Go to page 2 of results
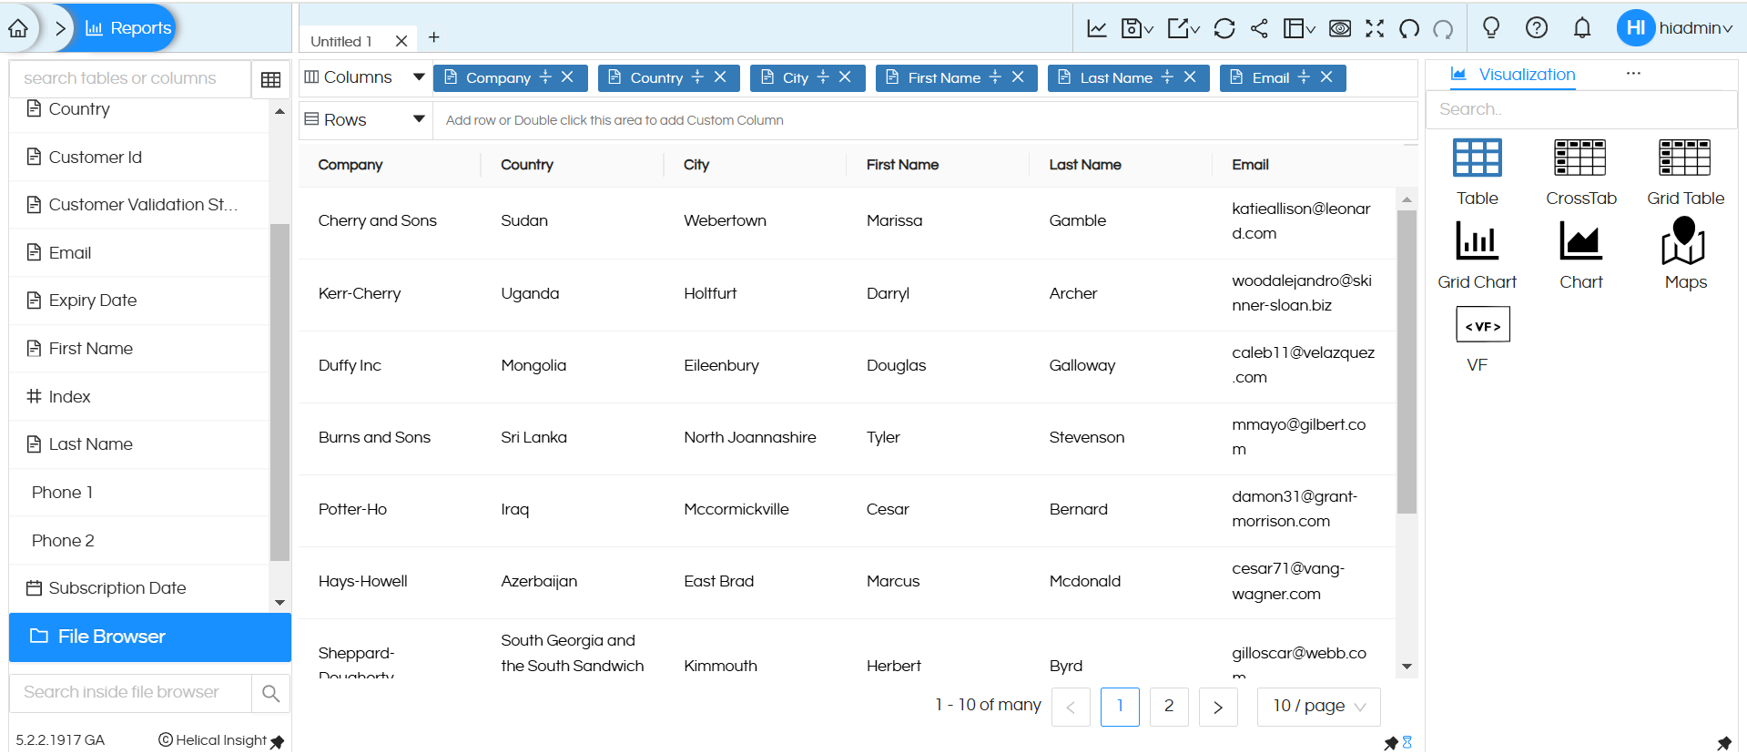The image size is (1747, 754). [1169, 707]
